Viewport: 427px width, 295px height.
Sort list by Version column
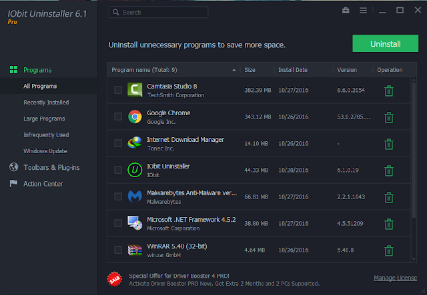(x=353, y=70)
